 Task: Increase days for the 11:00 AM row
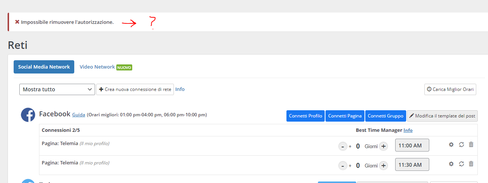click(x=383, y=146)
